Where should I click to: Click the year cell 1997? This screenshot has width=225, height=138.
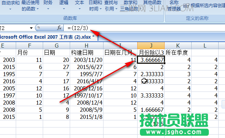[x=8, y=95]
